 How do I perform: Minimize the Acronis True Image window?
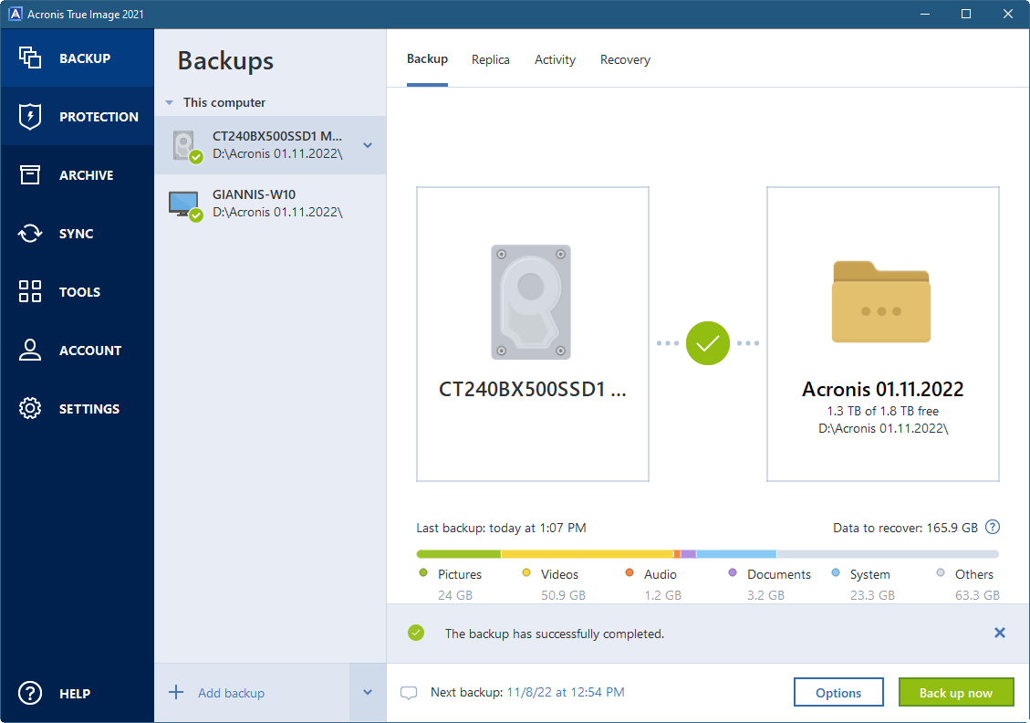(925, 14)
